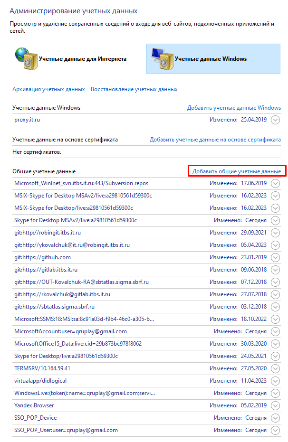Open git:http://ykovalchuk@it.ru@robingit.itbs.it.ru entry
This screenshot has width=288, height=442.
tap(72, 245)
